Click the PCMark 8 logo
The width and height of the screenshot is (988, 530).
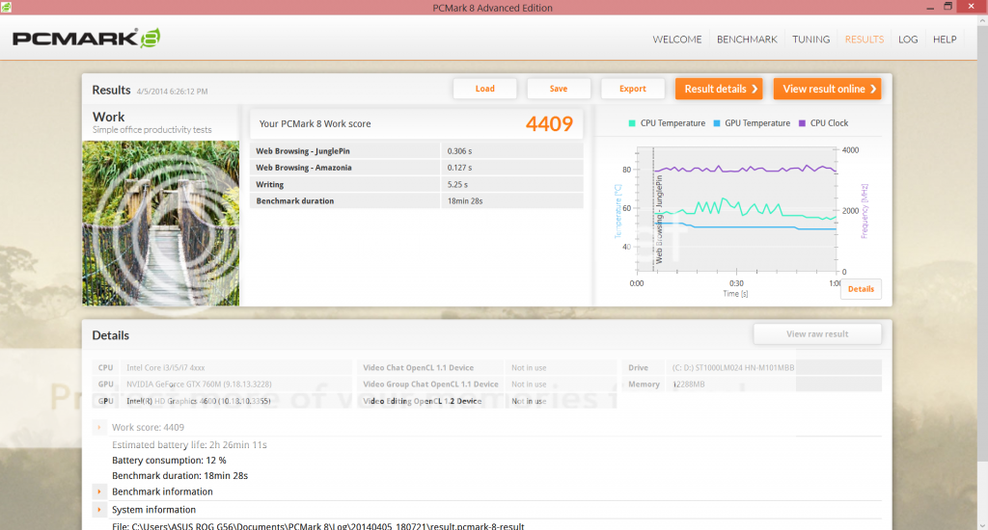tap(85, 40)
